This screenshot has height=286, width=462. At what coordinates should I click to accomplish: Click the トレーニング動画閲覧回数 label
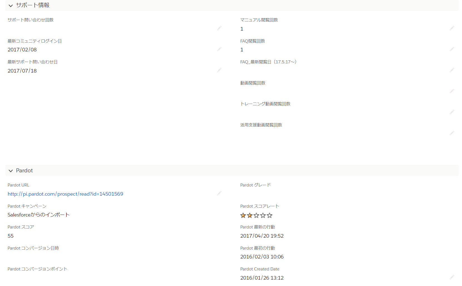pos(265,104)
